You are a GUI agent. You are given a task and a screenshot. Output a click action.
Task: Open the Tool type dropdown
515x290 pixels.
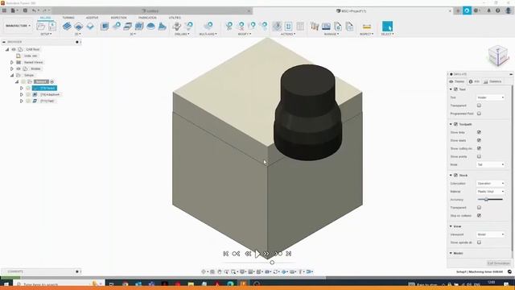tap(490, 97)
